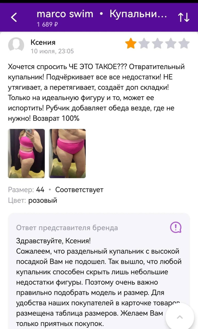The width and height of the screenshot is (198, 329).
Task: Tap the Ответ представителя бренда heading
Action: (x=67, y=228)
